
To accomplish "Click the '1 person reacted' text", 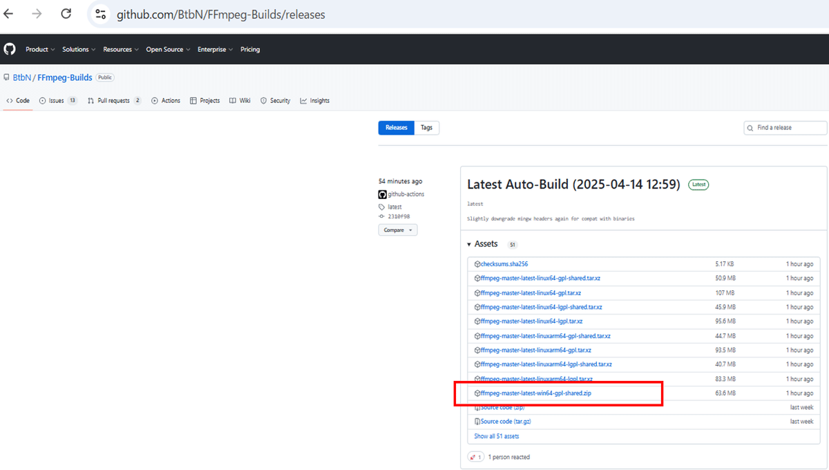I will 509,458.
